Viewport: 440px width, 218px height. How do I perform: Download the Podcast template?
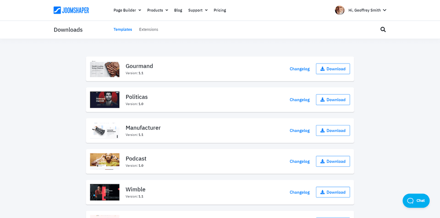pos(333,161)
